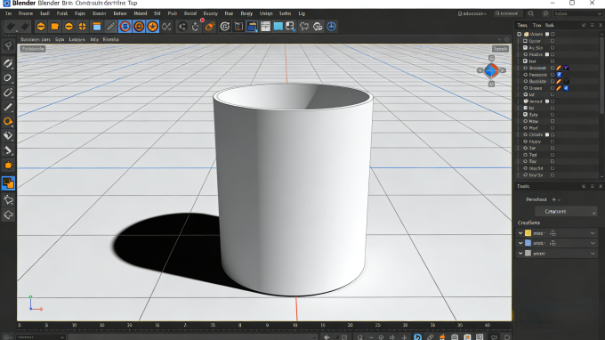605x340 pixels.
Task: Toggle checkbox in the Mow outliner row
Action: 553,121
